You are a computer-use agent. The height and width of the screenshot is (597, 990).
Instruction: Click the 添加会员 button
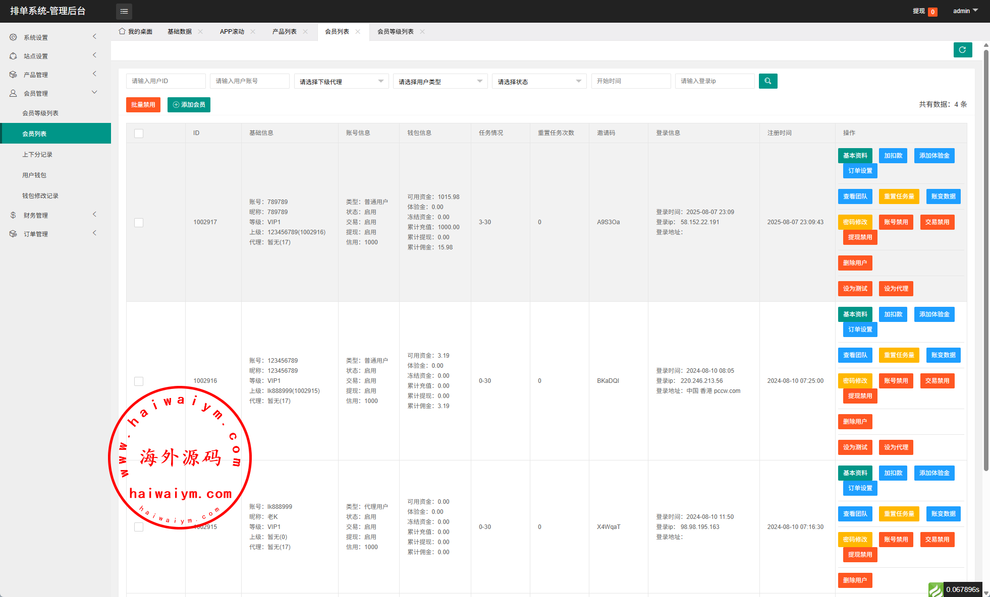click(x=189, y=105)
